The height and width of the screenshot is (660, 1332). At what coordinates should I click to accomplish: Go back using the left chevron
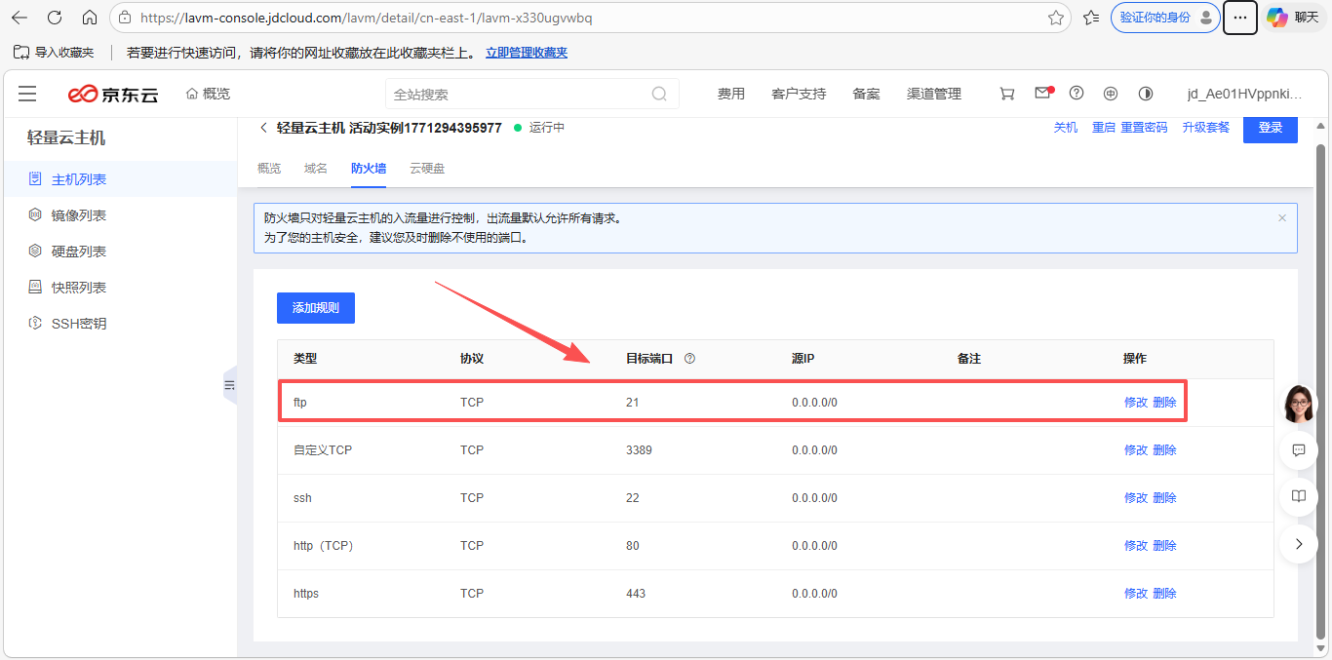pos(263,128)
